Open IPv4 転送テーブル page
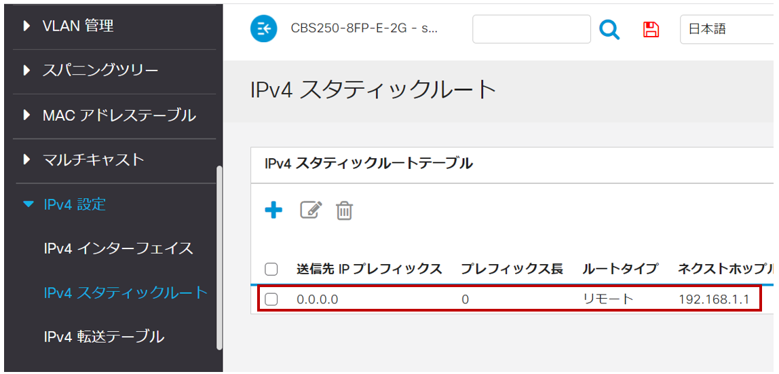The height and width of the screenshot is (374, 779). 104,337
